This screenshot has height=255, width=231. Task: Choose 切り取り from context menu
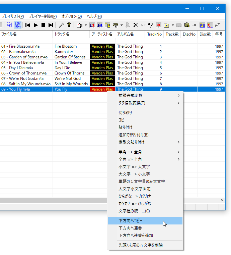[145, 112]
